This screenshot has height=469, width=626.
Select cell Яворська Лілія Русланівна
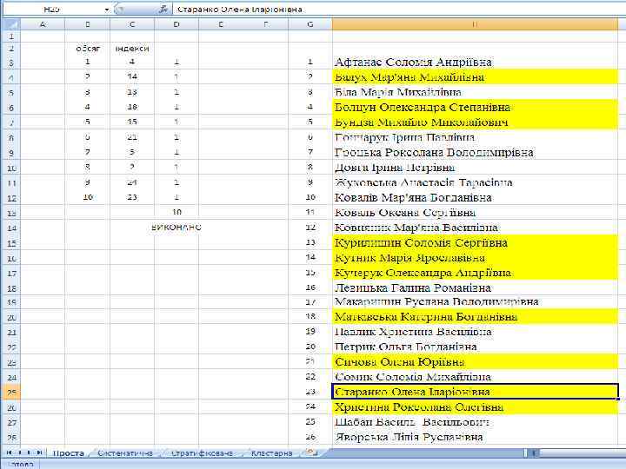(475, 437)
